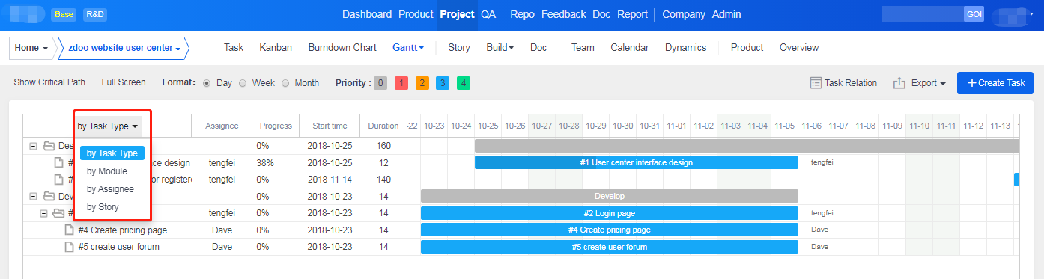The width and height of the screenshot is (1044, 279).
Task: Click the document icon for create user forum
Action: click(70, 247)
